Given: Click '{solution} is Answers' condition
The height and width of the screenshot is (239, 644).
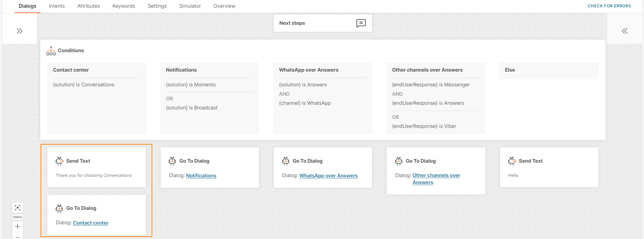Looking at the screenshot, I should pos(303,85).
